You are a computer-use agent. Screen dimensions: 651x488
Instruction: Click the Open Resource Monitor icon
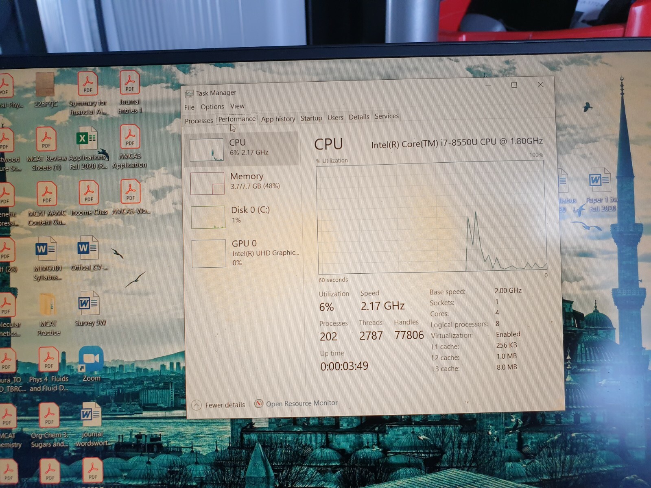tap(258, 403)
